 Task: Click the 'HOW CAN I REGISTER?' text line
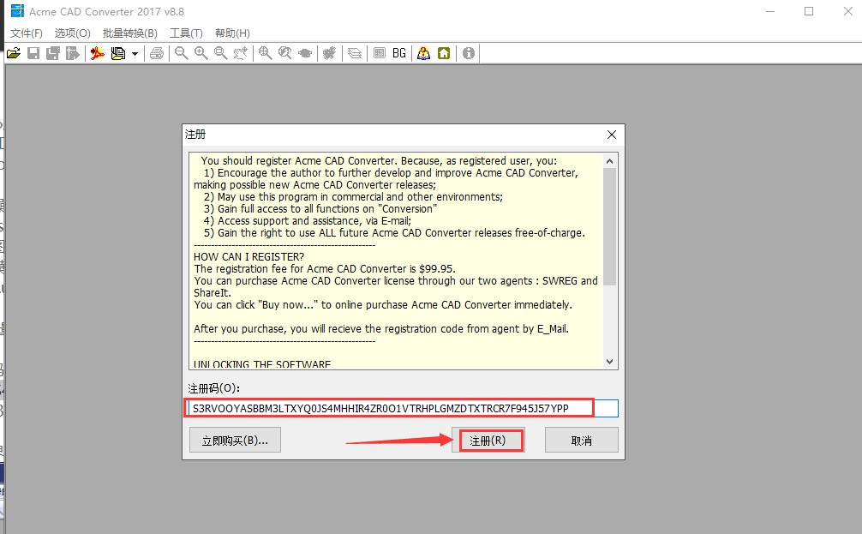pos(248,257)
